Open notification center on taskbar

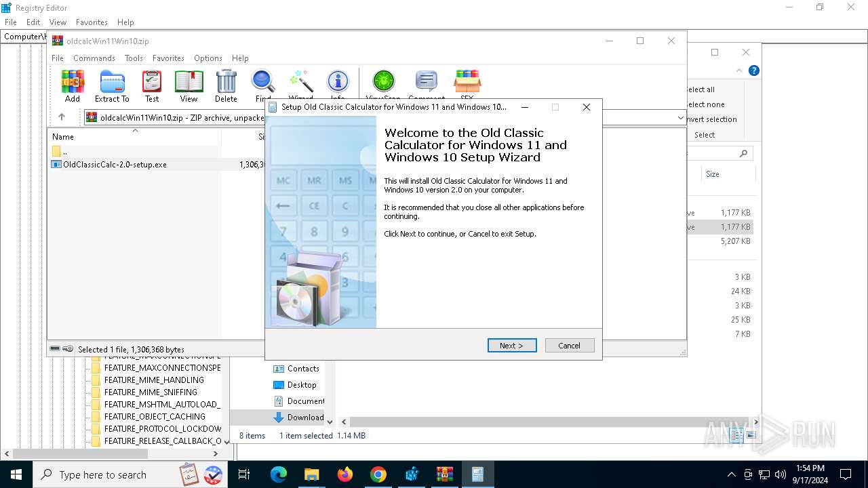[x=846, y=474]
